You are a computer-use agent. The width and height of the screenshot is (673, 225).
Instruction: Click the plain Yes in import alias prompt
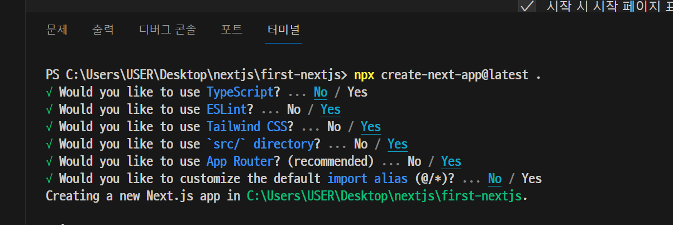532,179
